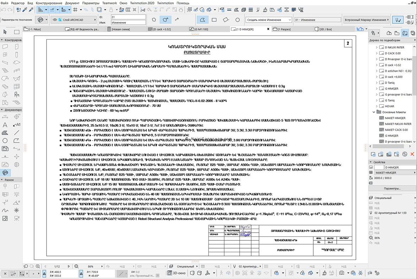
Task: Click the Grid snap icon
Action: [75, 10]
